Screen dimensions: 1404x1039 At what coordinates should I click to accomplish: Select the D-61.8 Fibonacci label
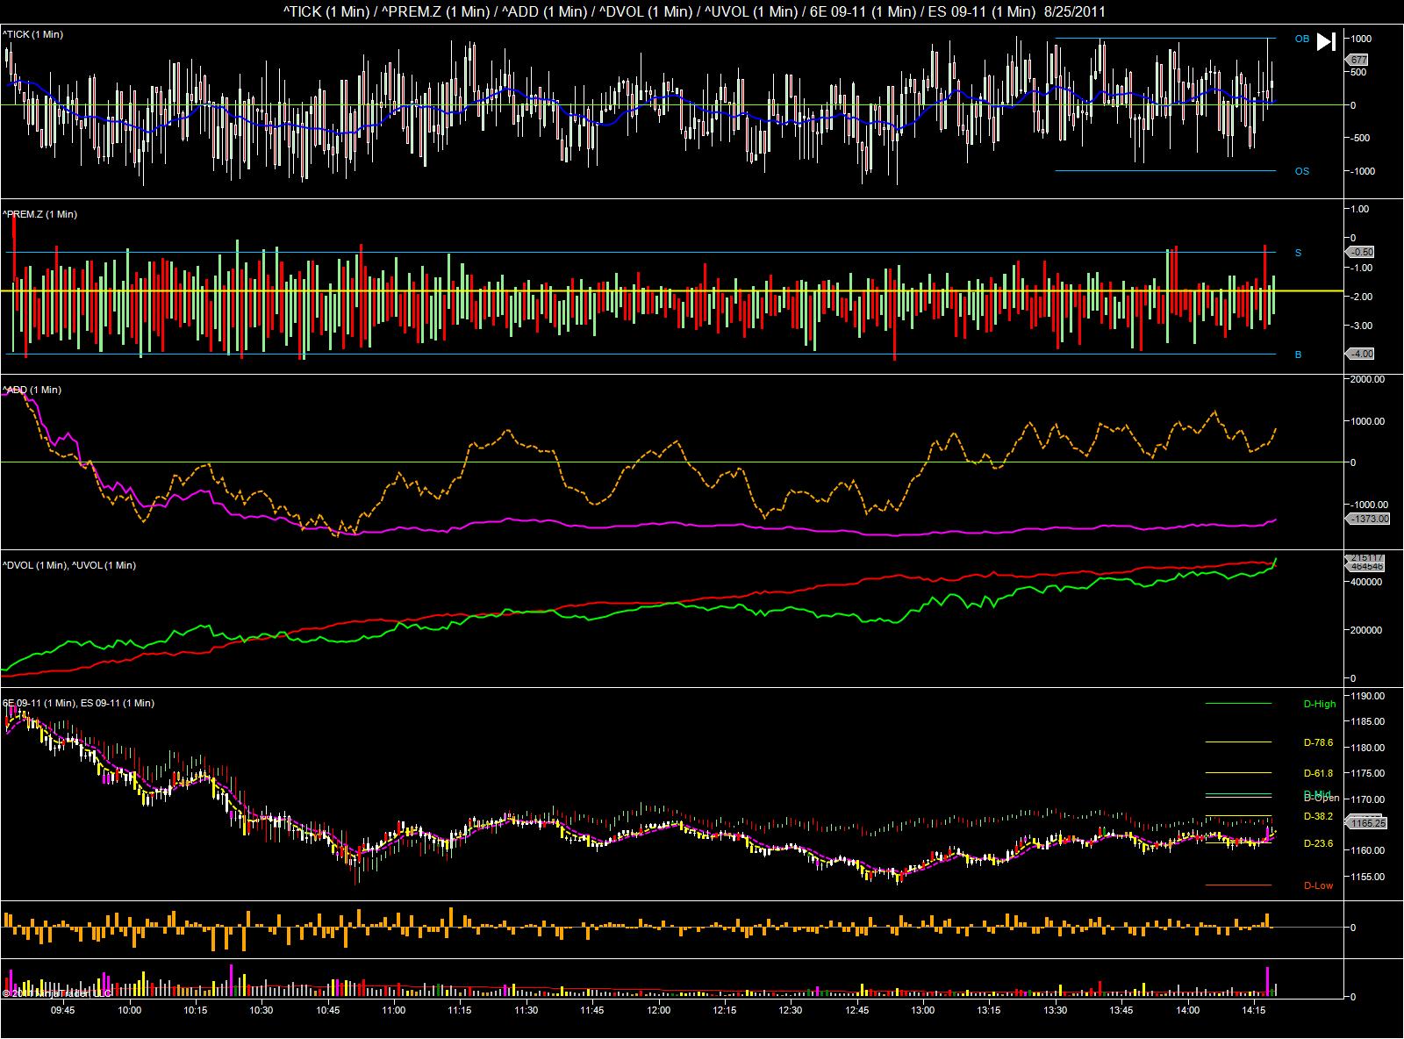pyautogui.click(x=1318, y=773)
